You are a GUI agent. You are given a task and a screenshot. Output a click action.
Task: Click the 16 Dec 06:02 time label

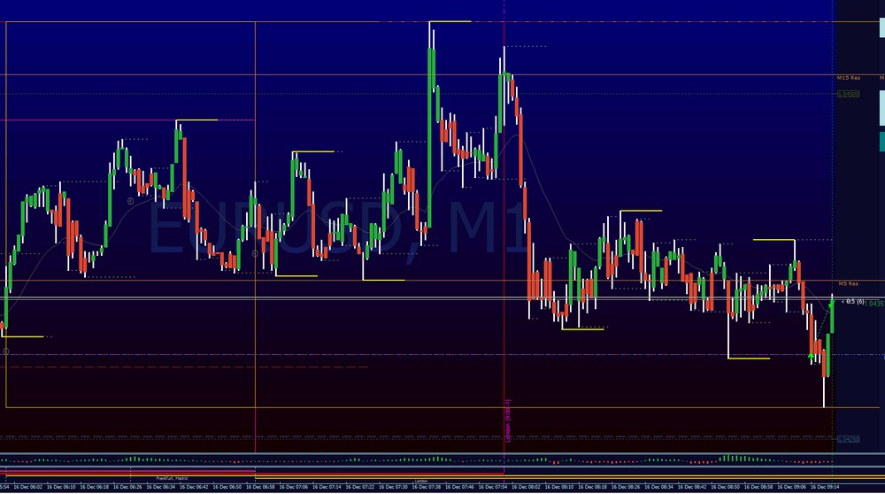tap(28, 487)
